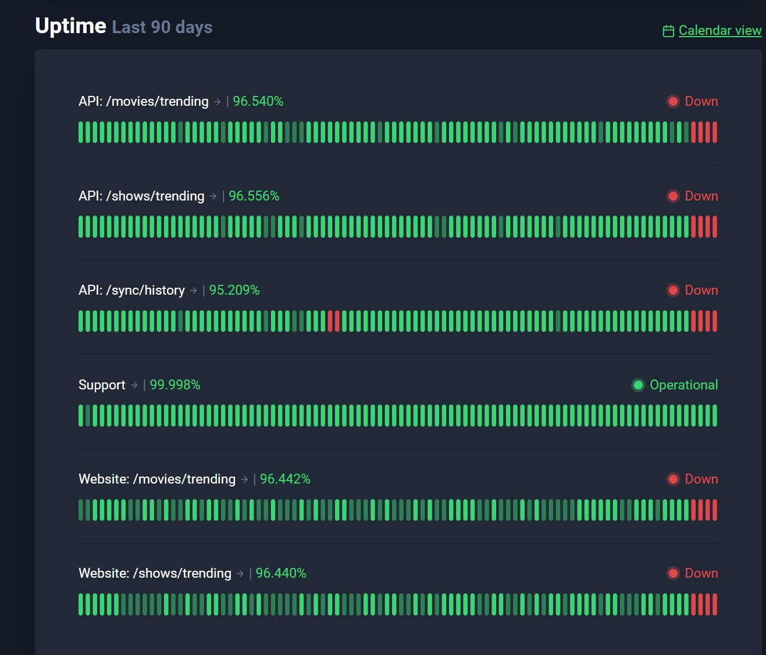This screenshot has width=766, height=655.
Task: Open the Calendar view link
Action: point(719,30)
